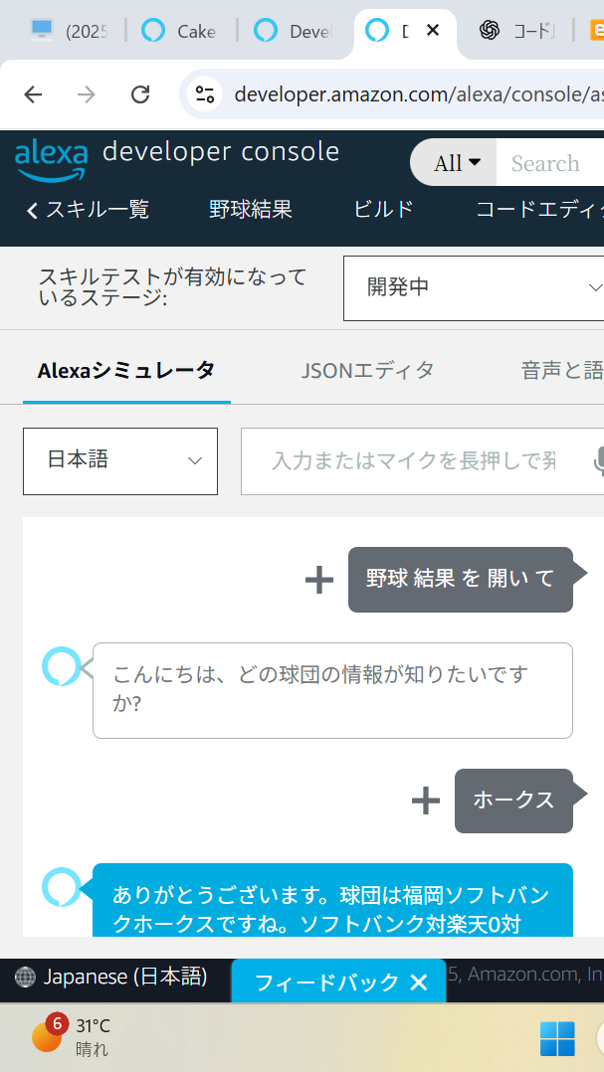Click the site information icon in address bar
604x1072 pixels.
point(205,94)
